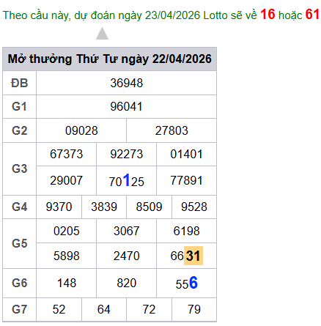
Task: Click the G2 row label
Action: [19, 130]
